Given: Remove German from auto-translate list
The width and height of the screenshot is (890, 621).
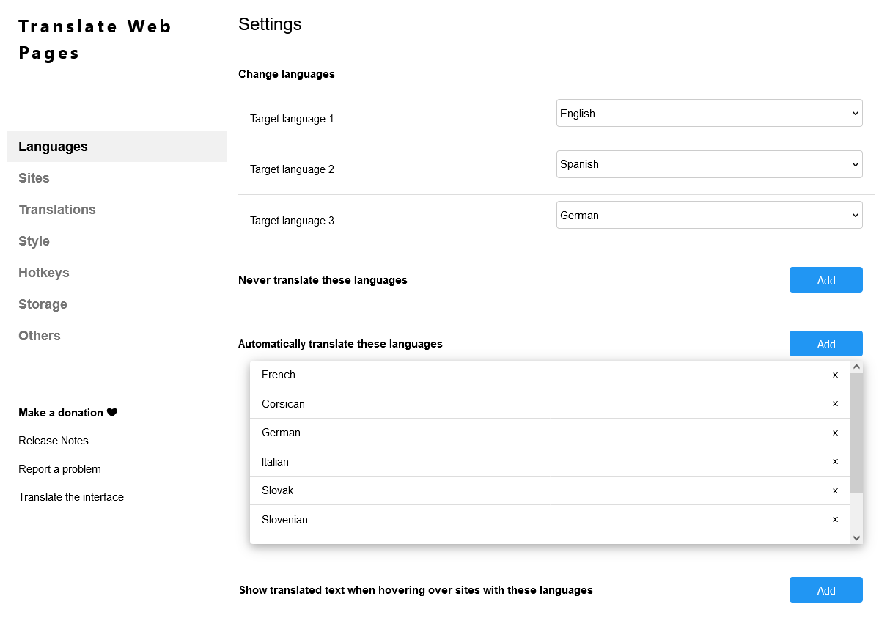Looking at the screenshot, I should 835,433.
